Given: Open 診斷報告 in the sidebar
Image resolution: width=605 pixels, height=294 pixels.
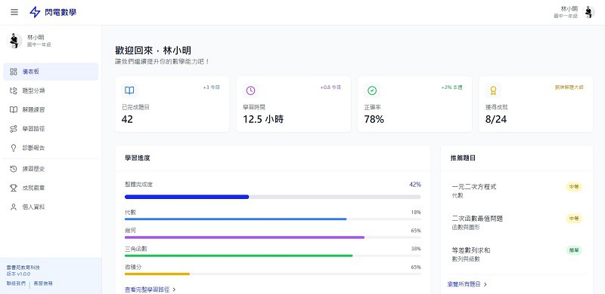Looking at the screenshot, I should 51,148.
